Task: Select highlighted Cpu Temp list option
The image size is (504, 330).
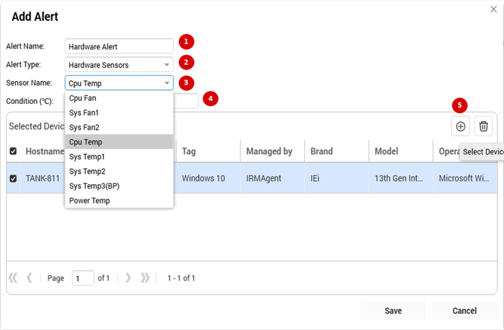Action: point(119,142)
